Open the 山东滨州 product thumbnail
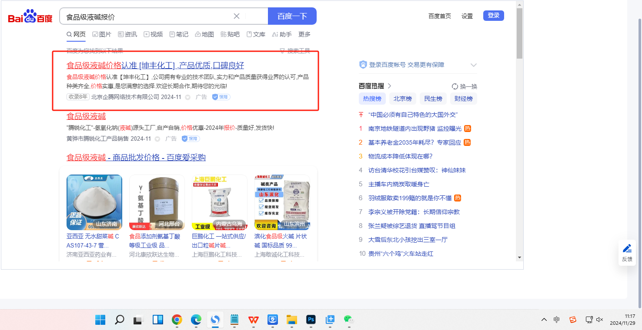The image size is (642, 330). [282, 202]
